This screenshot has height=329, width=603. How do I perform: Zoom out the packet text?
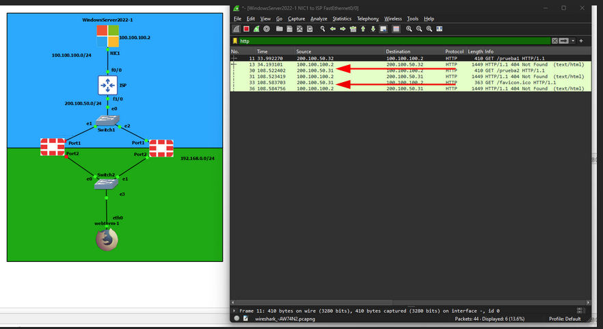pyautogui.click(x=419, y=29)
